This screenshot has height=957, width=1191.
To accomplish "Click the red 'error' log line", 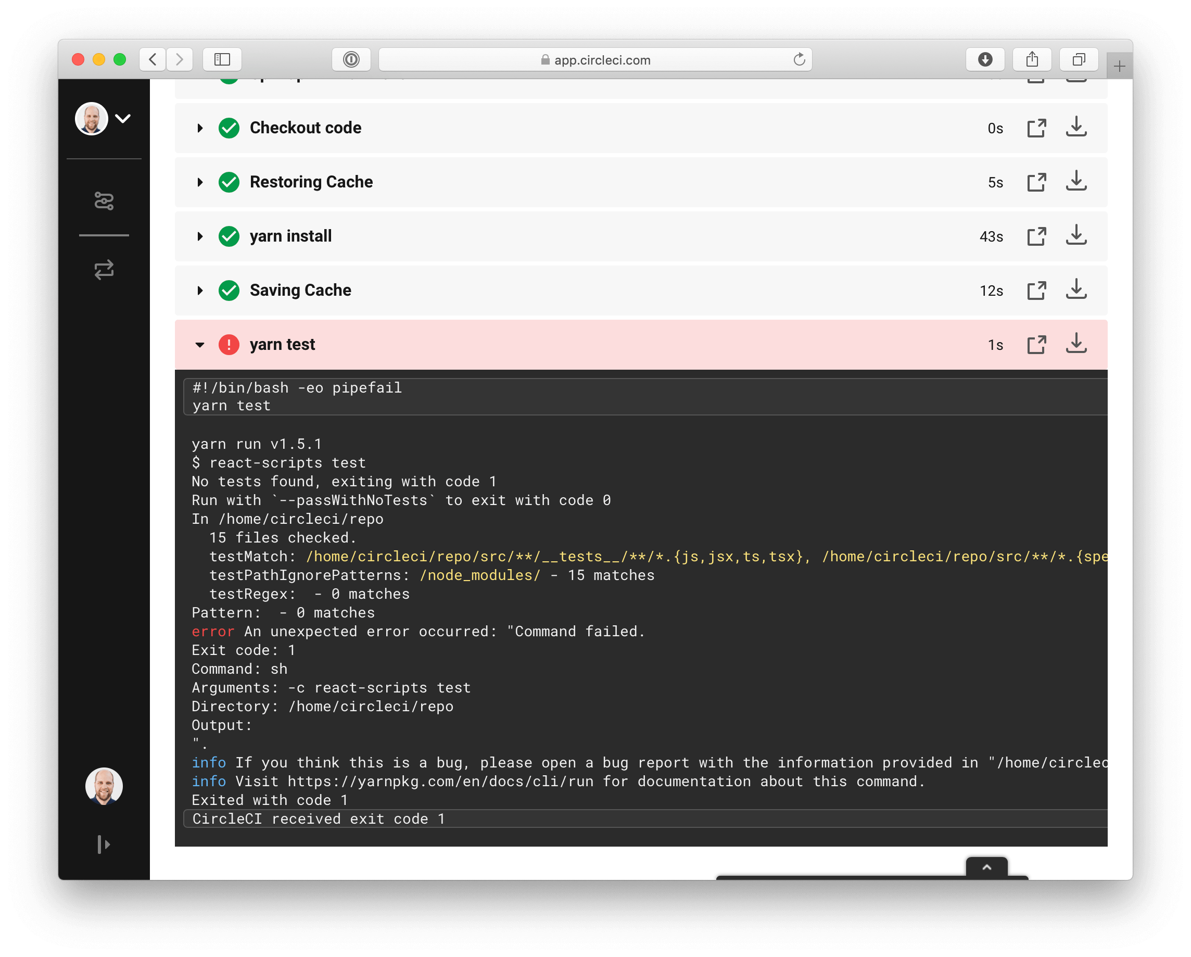I will (x=417, y=631).
